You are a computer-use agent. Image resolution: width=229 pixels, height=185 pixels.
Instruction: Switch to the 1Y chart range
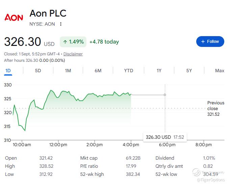[x=159, y=71]
